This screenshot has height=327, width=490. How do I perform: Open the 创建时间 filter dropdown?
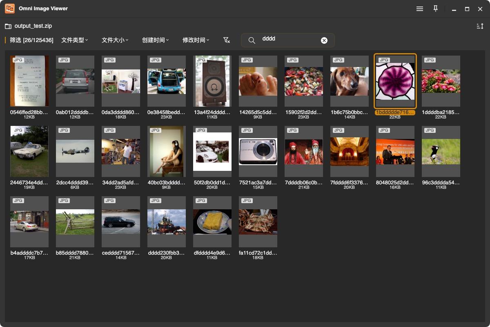click(156, 40)
